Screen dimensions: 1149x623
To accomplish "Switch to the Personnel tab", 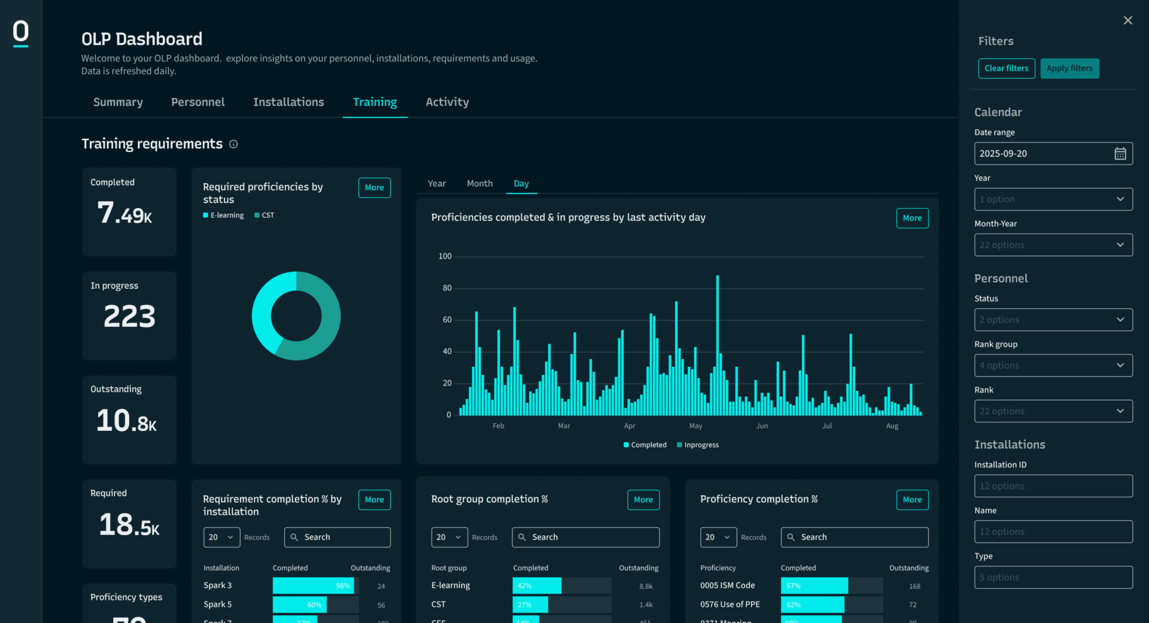I will [x=197, y=102].
